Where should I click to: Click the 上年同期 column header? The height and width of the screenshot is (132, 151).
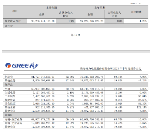point(100,8)
